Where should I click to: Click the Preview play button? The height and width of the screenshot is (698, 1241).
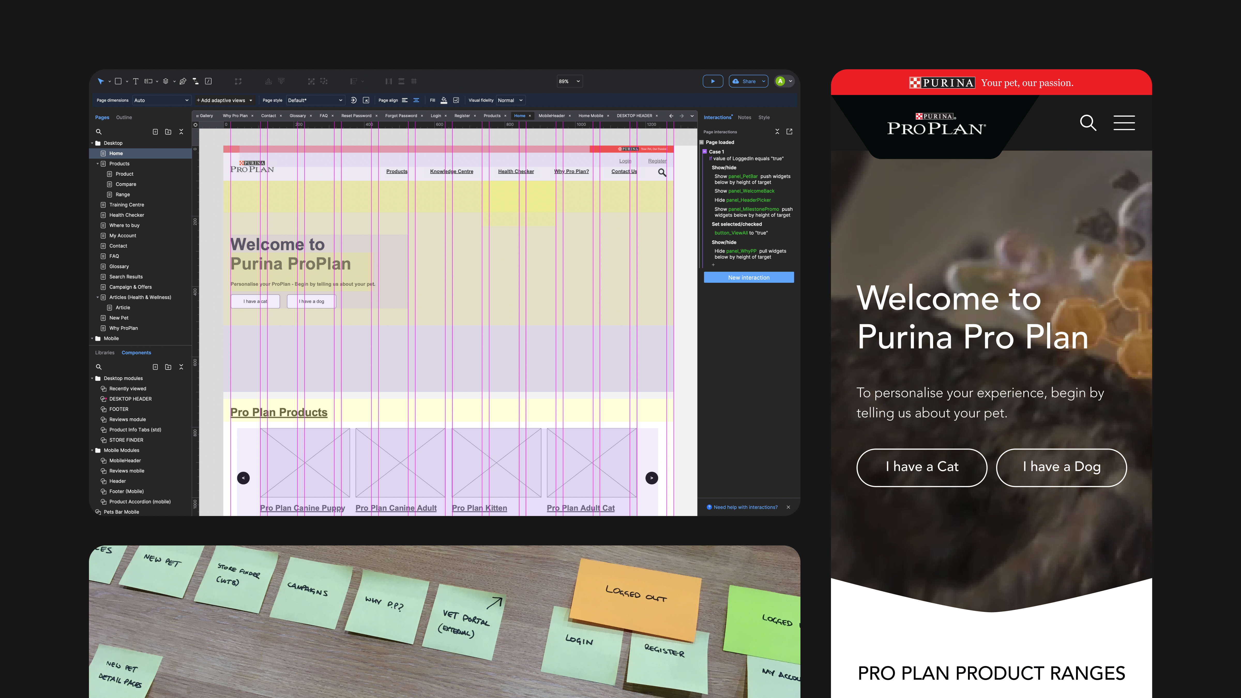coord(713,81)
